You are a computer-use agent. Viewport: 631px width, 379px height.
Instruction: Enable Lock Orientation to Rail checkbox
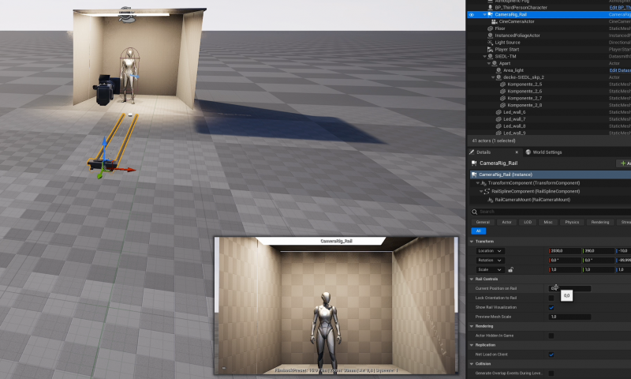coord(551,298)
